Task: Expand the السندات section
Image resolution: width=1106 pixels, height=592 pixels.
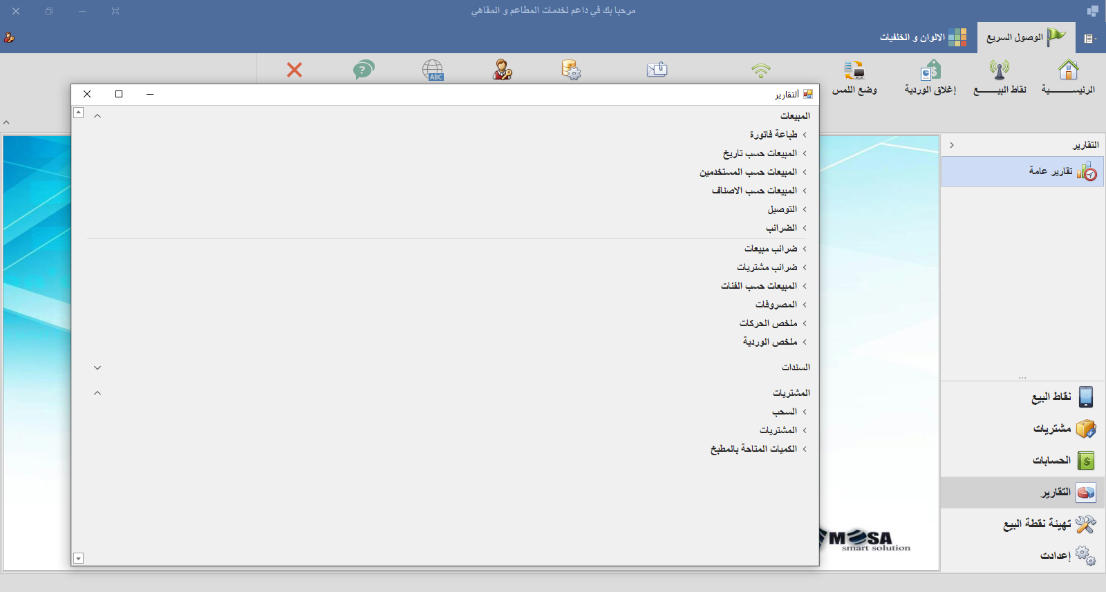Action: [x=97, y=367]
